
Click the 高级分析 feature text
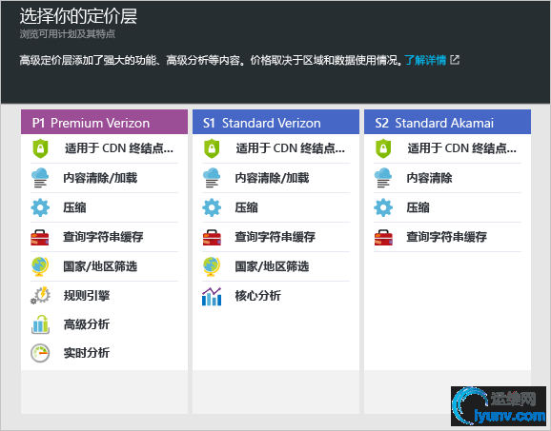(87, 324)
